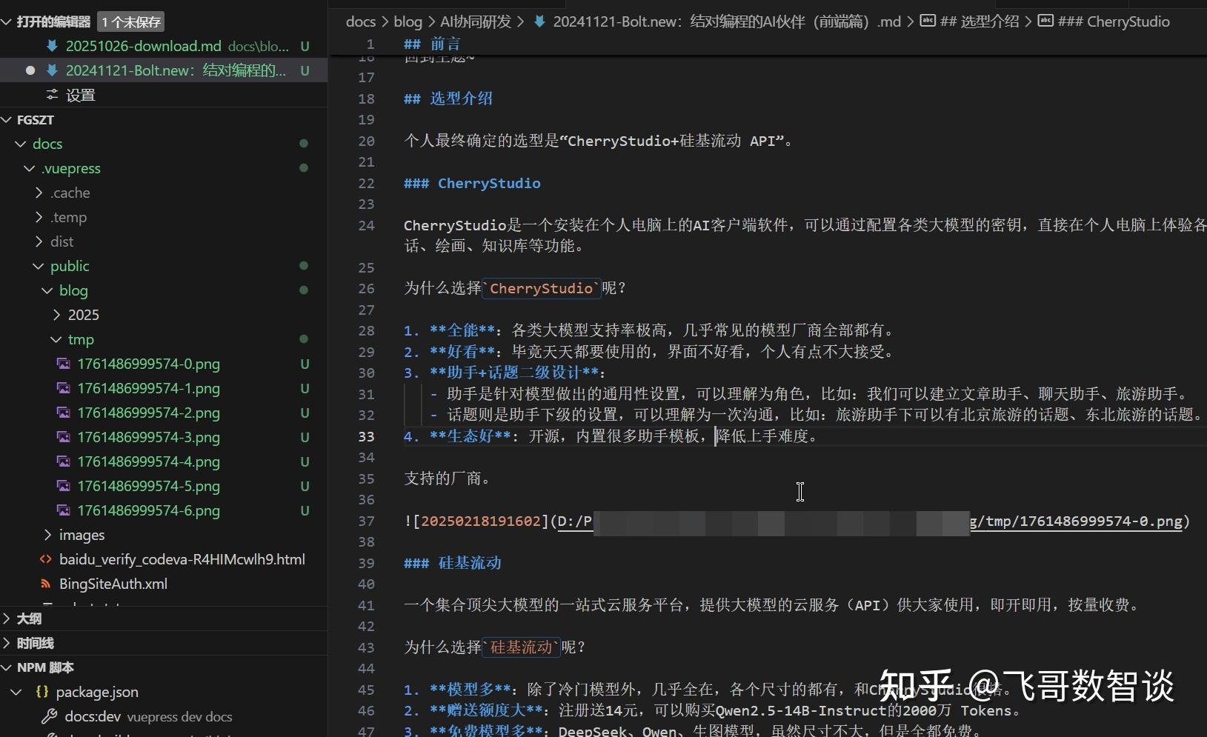The width and height of the screenshot is (1207, 737).
Task: Click the settings sliders icon next to 设置
Action: [52, 94]
